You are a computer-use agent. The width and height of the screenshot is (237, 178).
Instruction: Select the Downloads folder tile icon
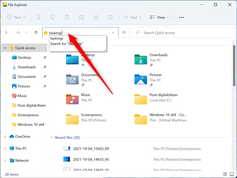141,59
